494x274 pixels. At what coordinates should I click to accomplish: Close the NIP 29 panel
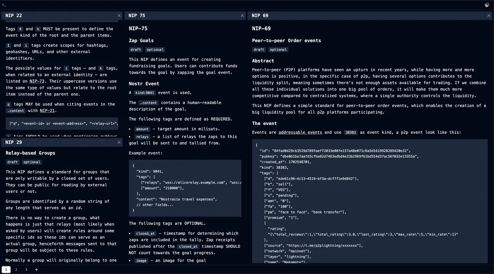(x=119, y=142)
